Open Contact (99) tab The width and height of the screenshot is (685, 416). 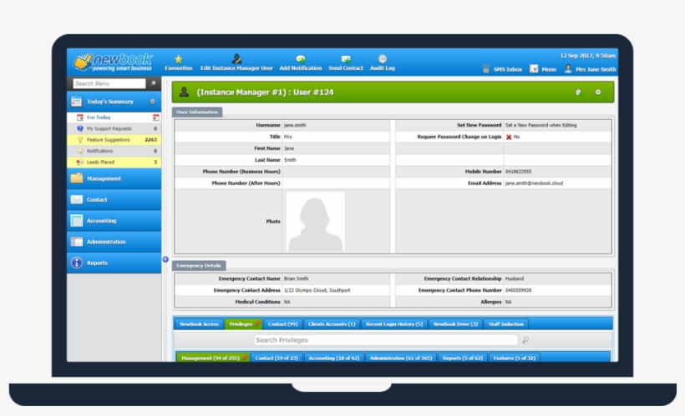click(282, 324)
